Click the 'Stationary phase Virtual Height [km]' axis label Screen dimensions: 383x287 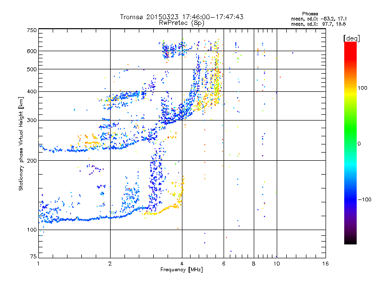point(21,143)
